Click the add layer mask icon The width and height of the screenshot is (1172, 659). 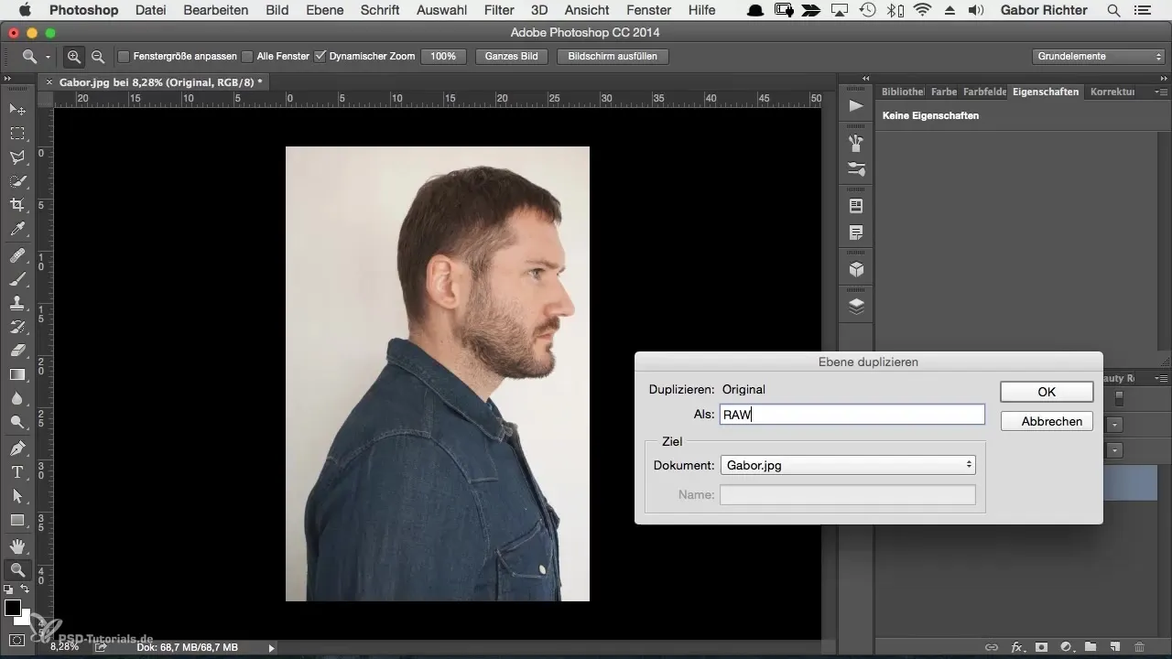(x=1041, y=647)
